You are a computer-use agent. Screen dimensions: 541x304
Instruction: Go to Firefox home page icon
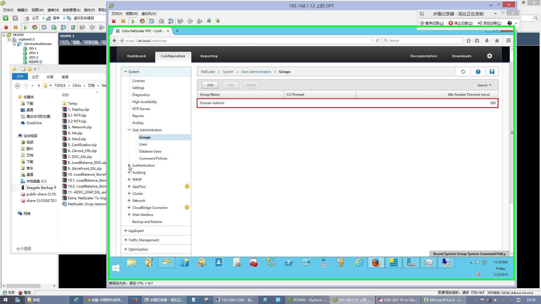pos(497,41)
